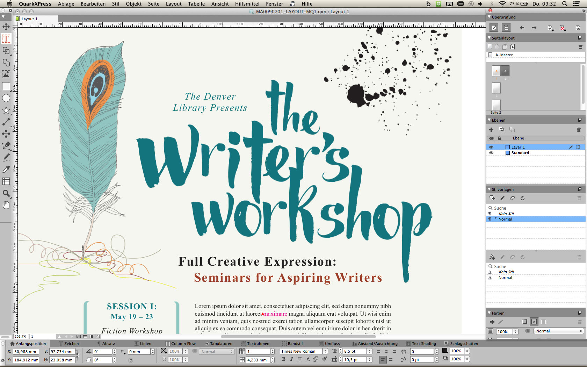Collapse the Ebenen panel
The height and width of the screenshot is (367, 587).
point(489,120)
